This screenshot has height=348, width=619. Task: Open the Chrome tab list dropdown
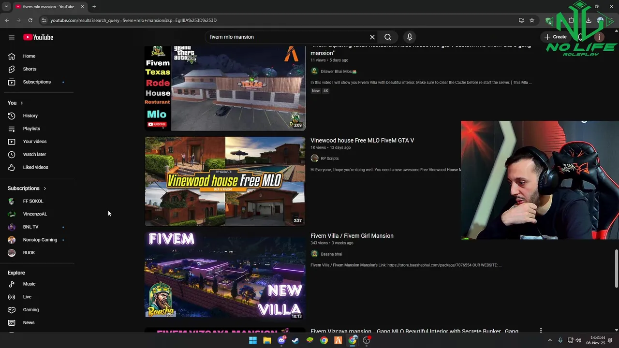[x=6, y=6]
